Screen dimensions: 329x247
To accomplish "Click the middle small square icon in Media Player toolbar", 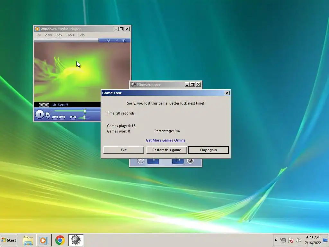I will (x=116, y=40).
